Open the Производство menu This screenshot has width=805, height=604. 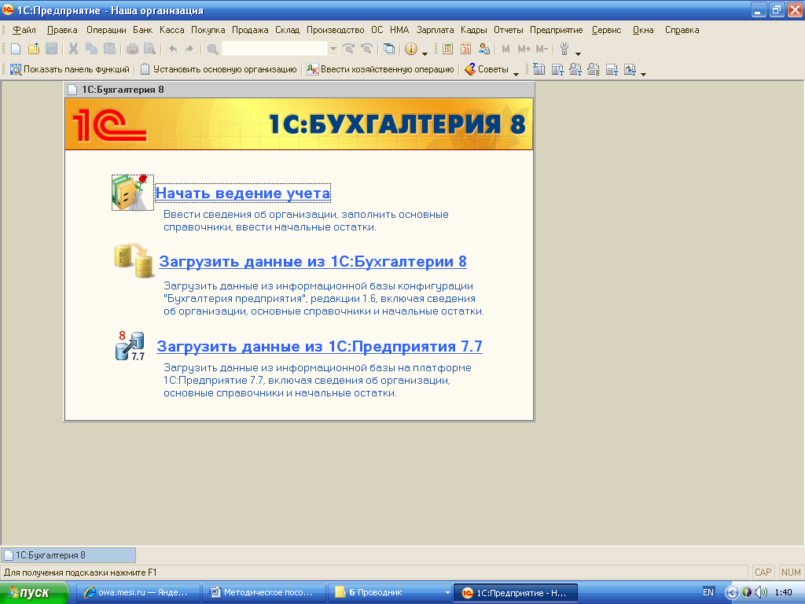(335, 30)
